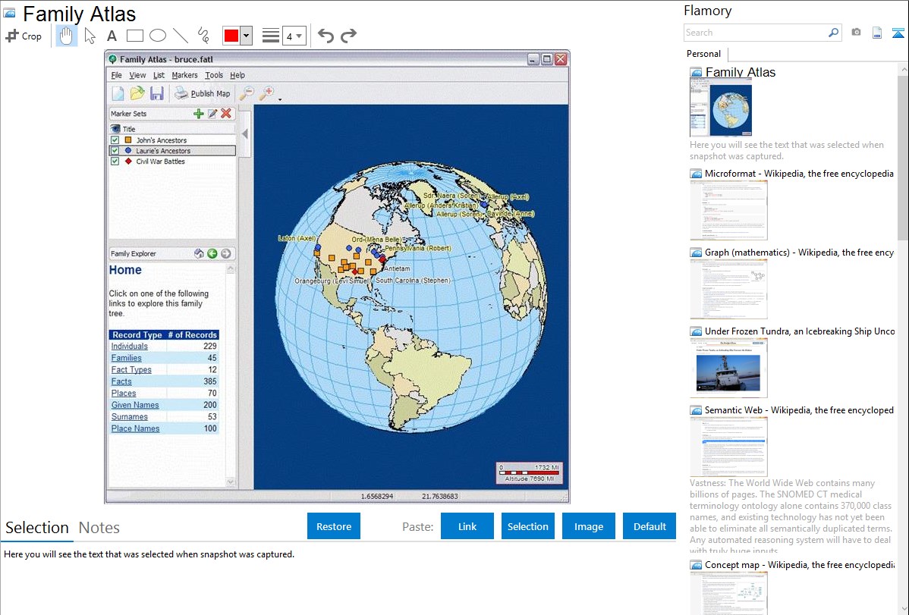
Task: Click the blue upload icon at top right
Action: click(898, 33)
